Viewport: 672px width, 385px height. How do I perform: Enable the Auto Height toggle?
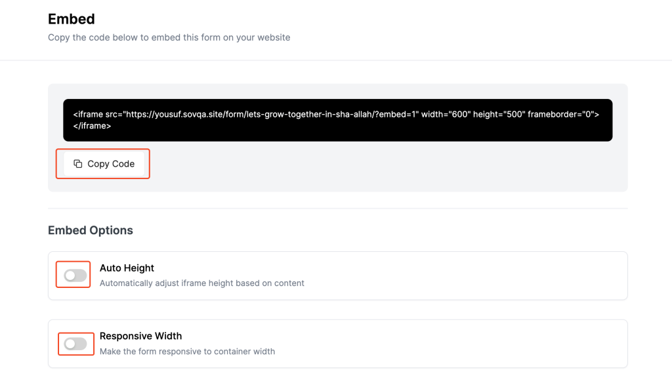(x=75, y=275)
